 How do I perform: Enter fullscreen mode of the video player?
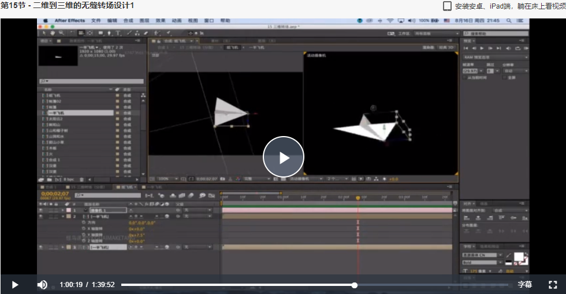pyautogui.click(x=553, y=285)
